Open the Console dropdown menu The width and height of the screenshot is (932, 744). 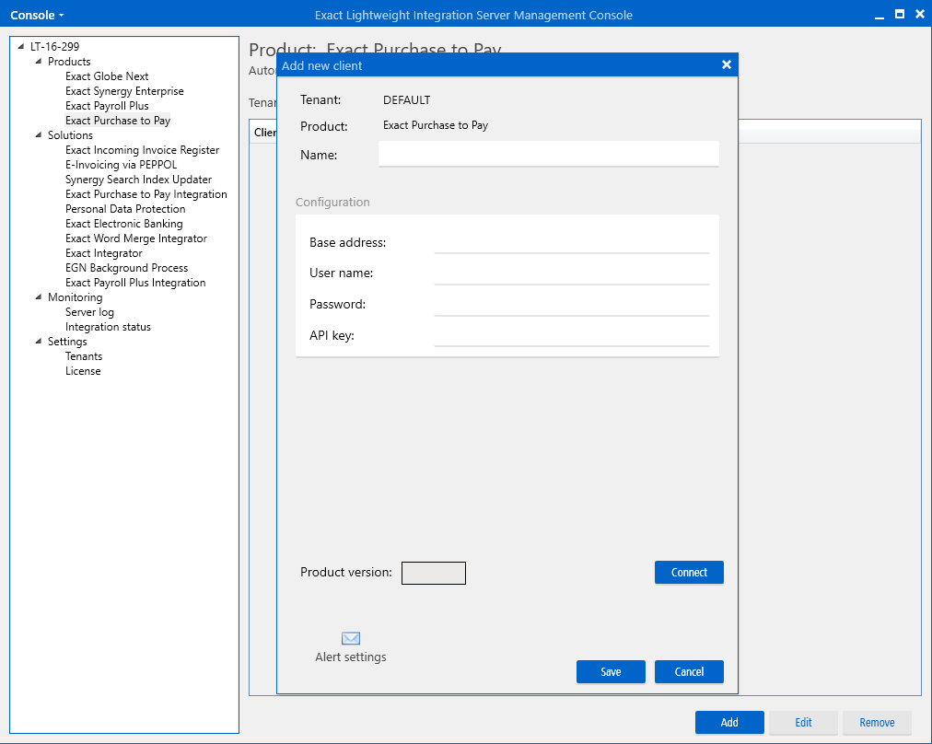point(37,15)
